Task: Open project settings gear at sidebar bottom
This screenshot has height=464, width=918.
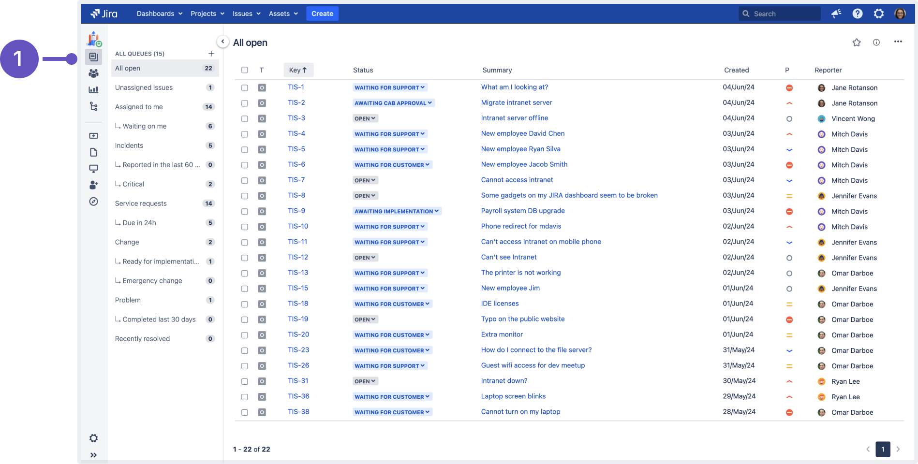Action: 93,438
